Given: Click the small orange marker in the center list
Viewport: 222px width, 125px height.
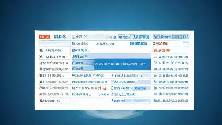Looking at the screenshot, I should pos(104,88).
